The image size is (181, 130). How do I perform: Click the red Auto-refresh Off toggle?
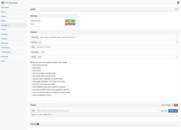[x=176, y=105]
